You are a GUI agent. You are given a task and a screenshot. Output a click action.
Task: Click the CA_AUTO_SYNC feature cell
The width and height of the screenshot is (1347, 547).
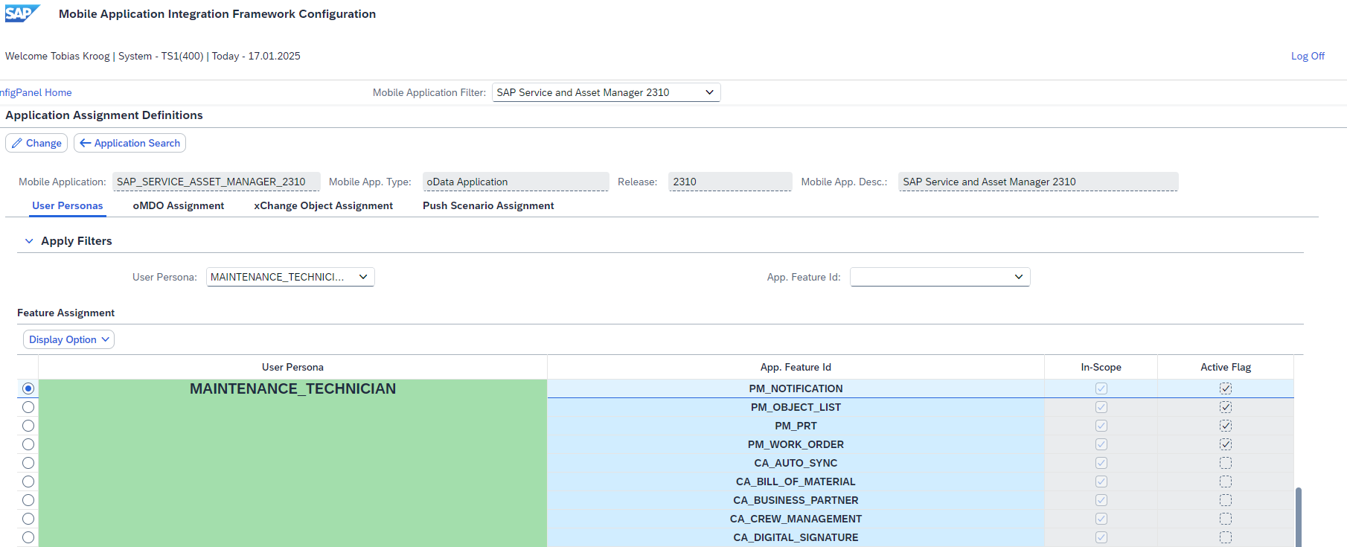pos(796,463)
